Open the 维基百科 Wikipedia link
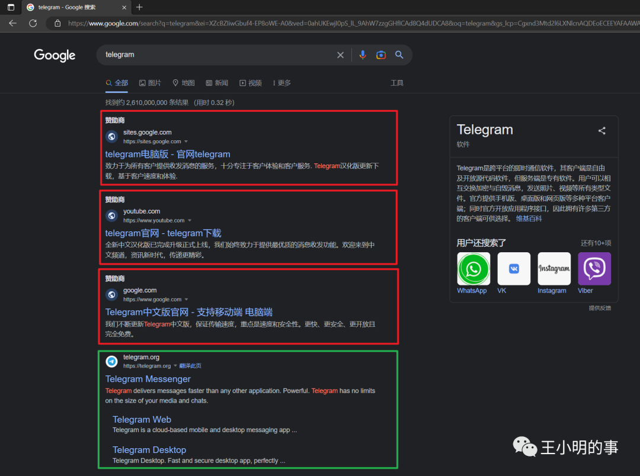Screen dimensions: 640x476 pos(529,218)
